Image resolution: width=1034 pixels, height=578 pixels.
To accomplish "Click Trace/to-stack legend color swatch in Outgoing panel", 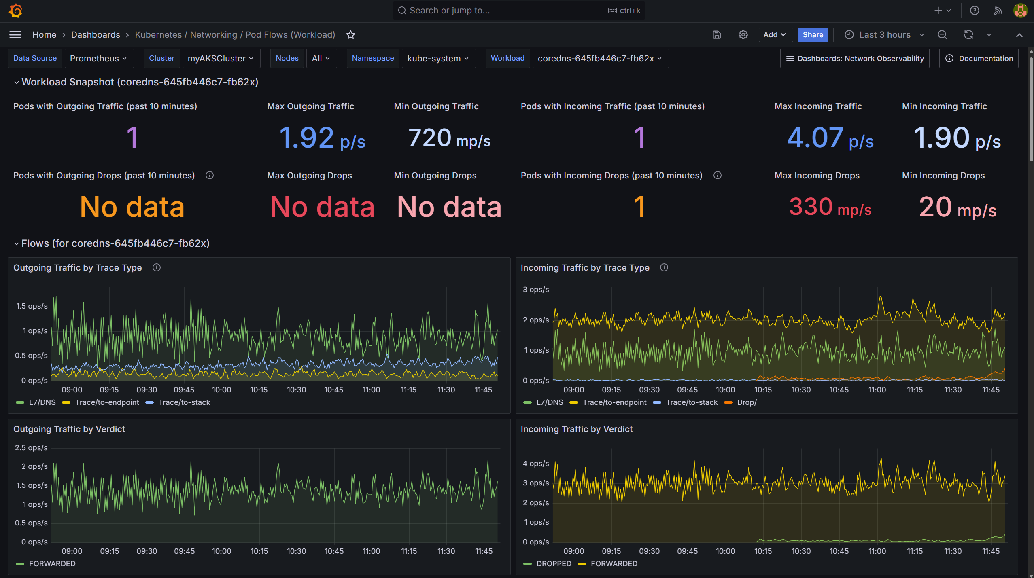I will coord(149,402).
